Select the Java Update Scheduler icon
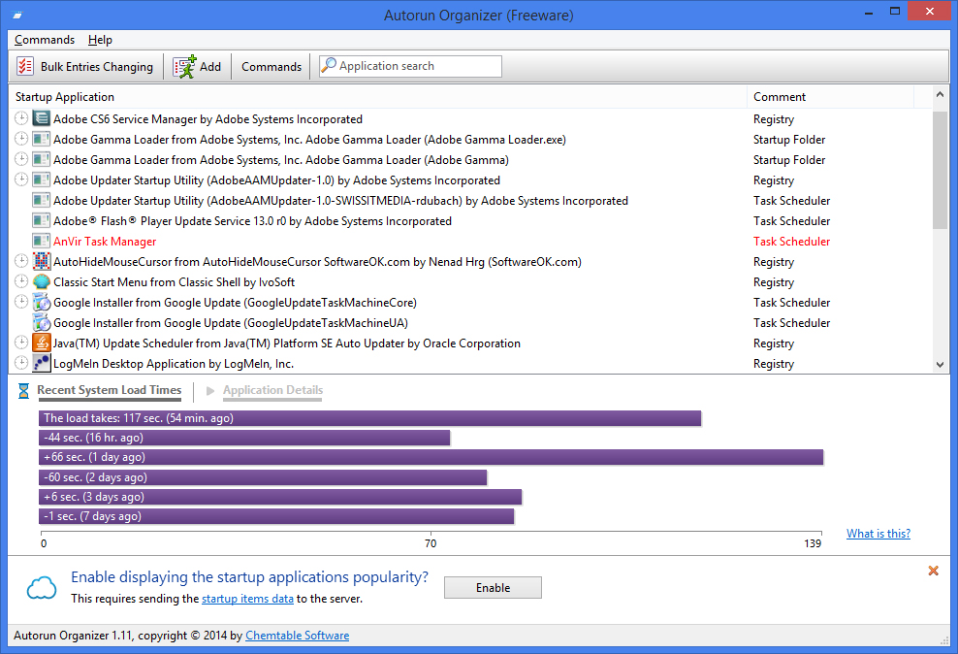Screen dimensions: 958x654 click(41, 343)
